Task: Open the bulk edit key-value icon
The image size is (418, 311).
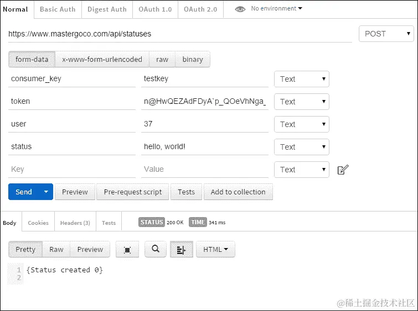Action: click(x=343, y=170)
